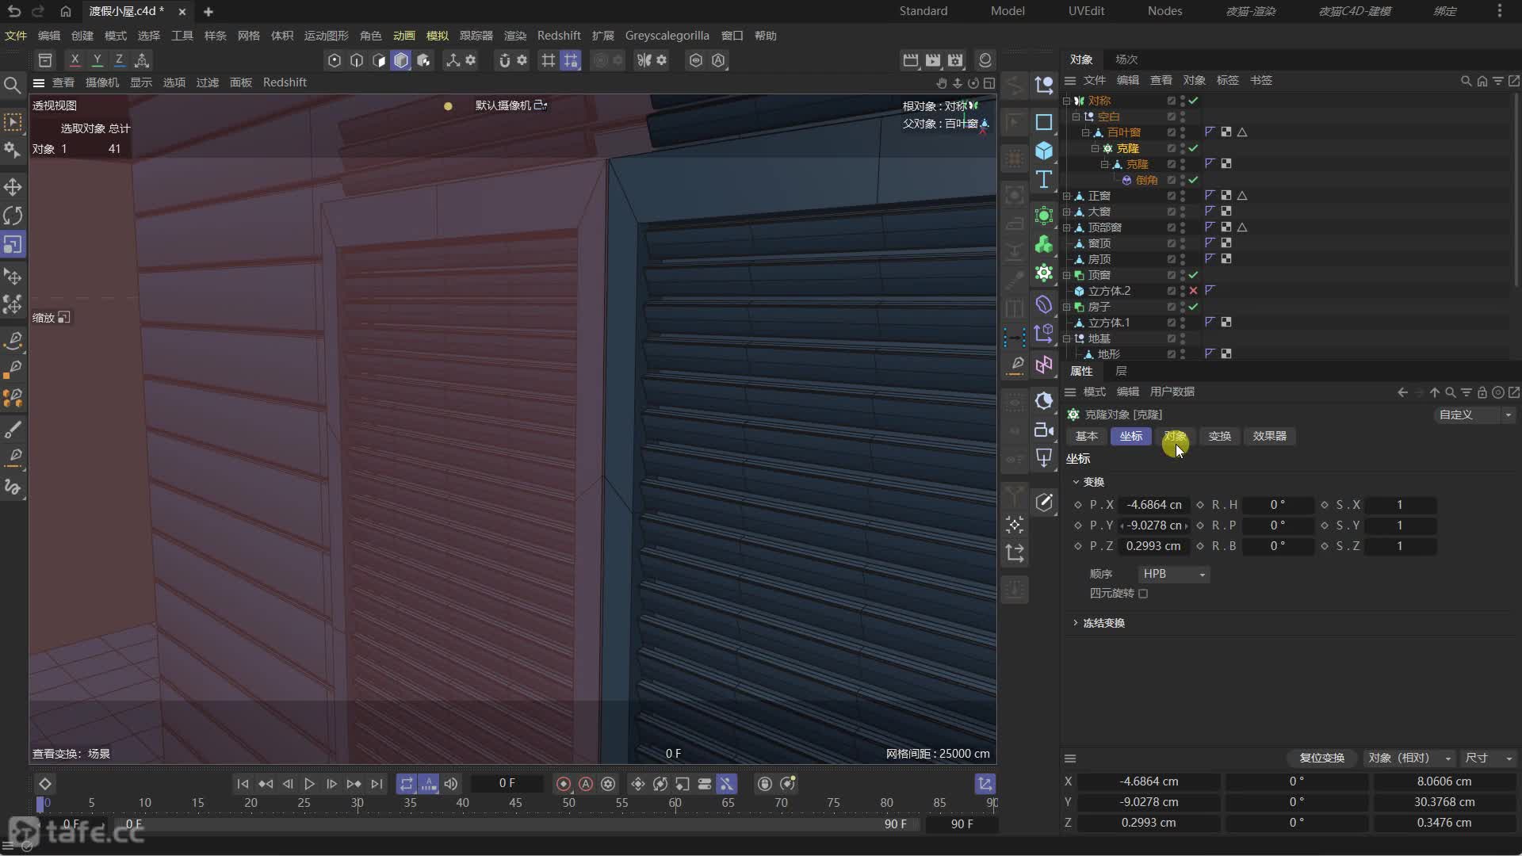Open the 变换 attribute tab
The width and height of the screenshot is (1522, 856).
coord(1219,436)
